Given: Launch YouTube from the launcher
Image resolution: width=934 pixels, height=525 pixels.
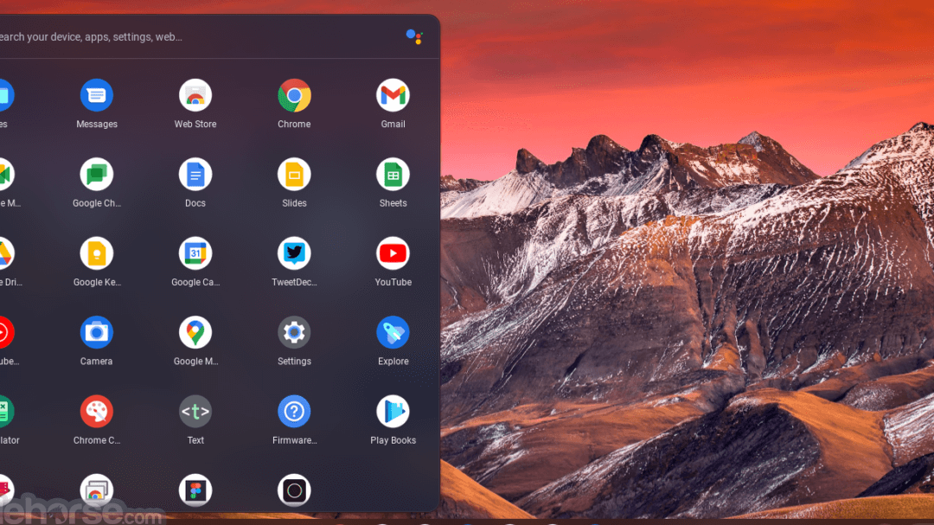Looking at the screenshot, I should click(393, 254).
